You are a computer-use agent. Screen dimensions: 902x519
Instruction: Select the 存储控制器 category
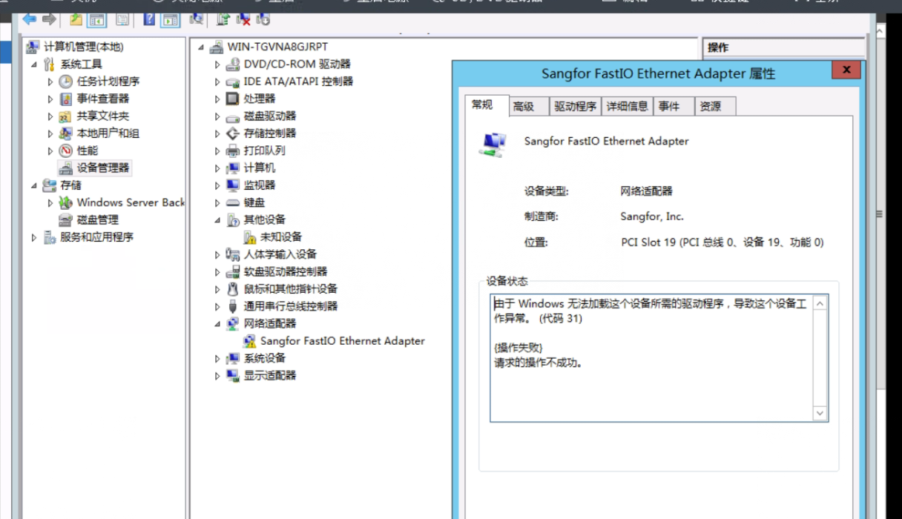(x=270, y=133)
